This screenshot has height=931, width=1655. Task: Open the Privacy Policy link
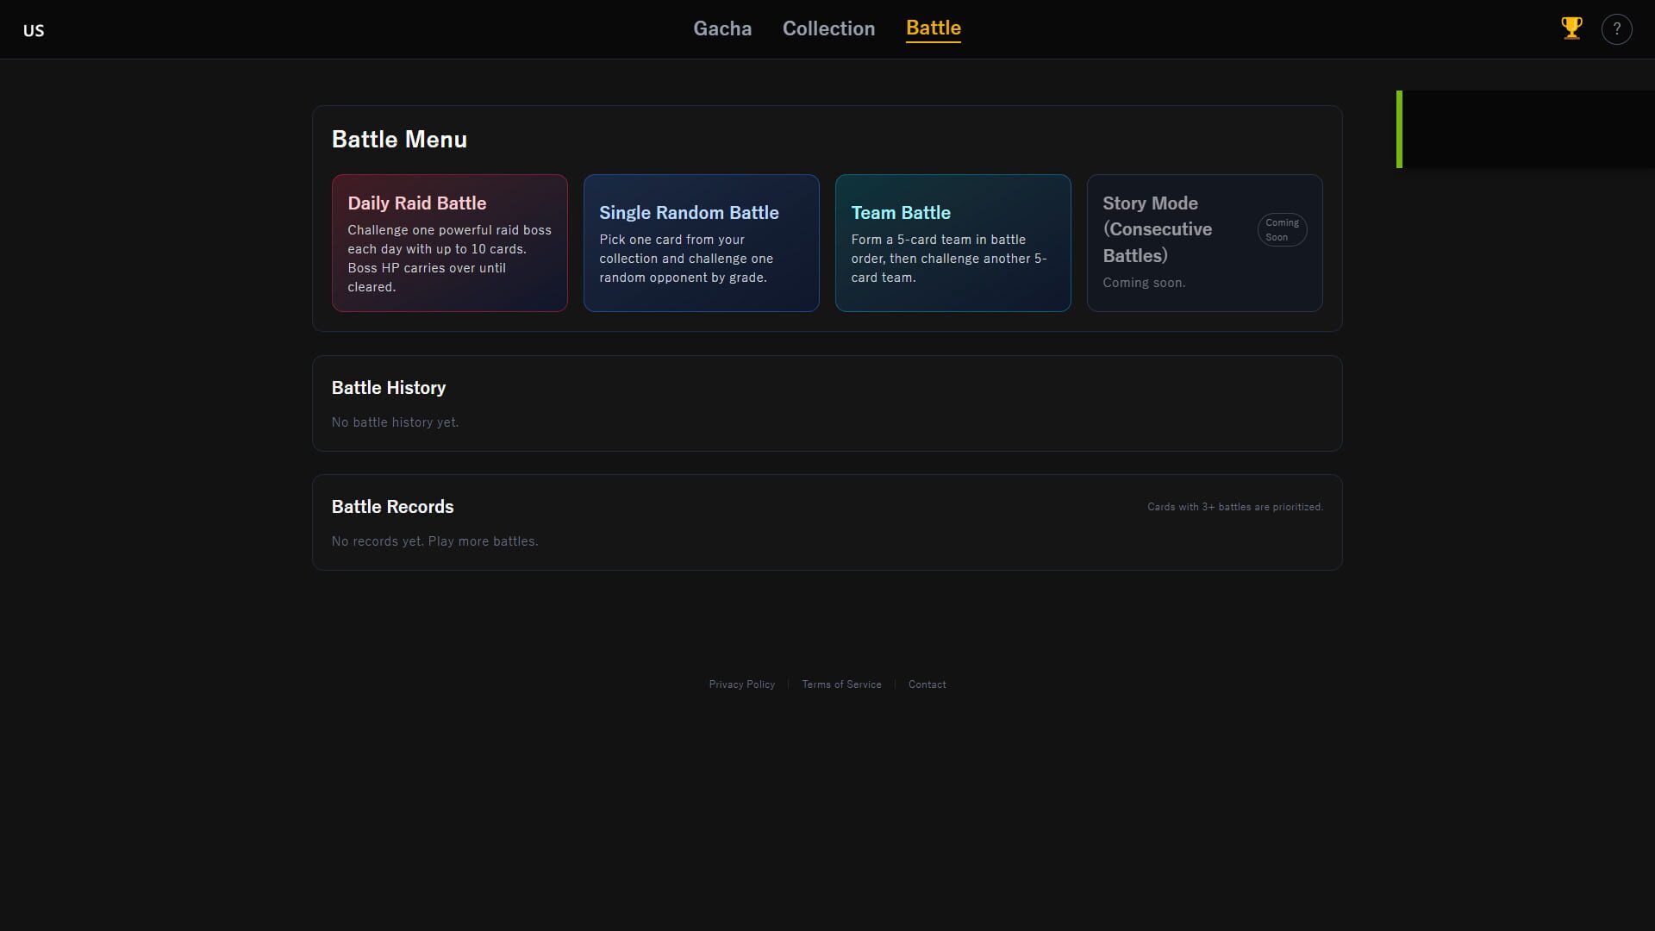coord(741,684)
